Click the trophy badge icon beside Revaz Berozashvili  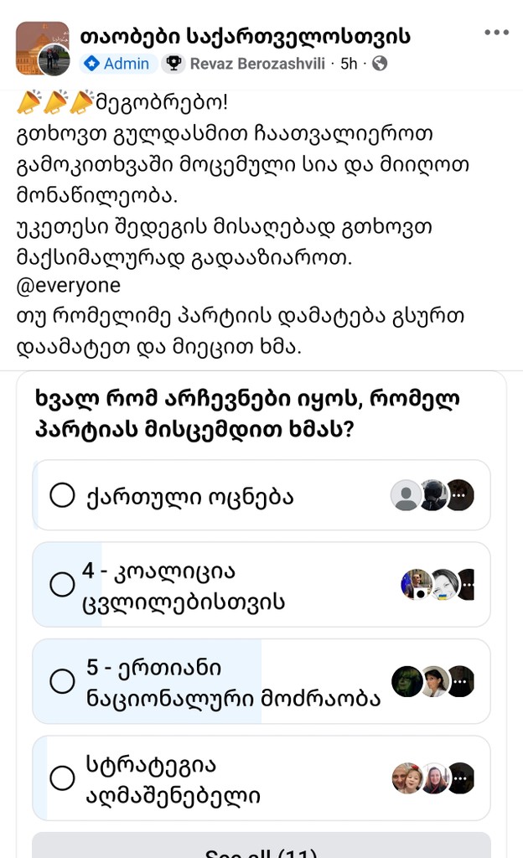pos(173,61)
